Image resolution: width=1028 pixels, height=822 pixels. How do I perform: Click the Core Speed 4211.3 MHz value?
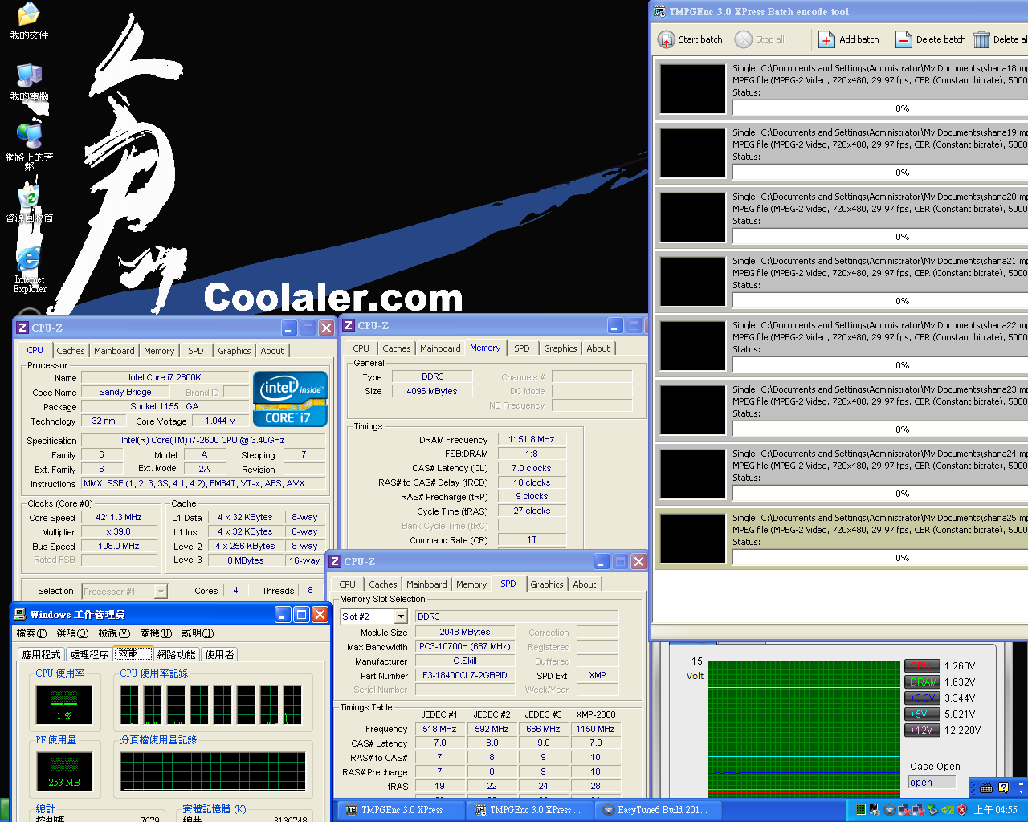coord(119,518)
